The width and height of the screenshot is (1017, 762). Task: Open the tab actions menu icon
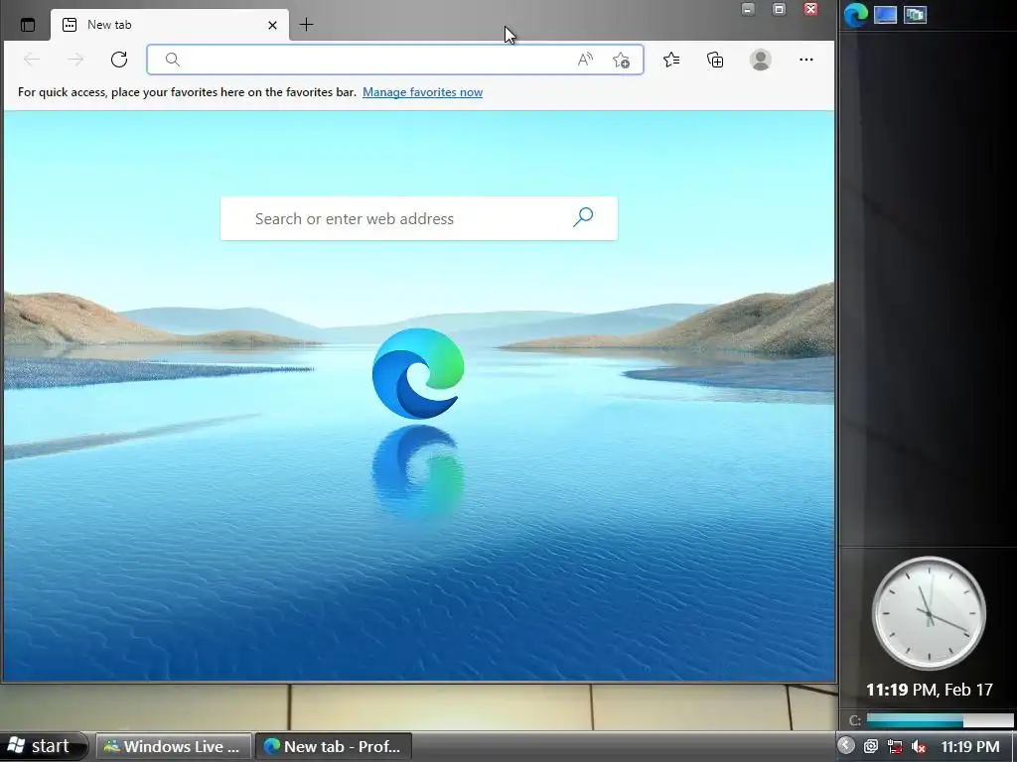pos(28,25)
